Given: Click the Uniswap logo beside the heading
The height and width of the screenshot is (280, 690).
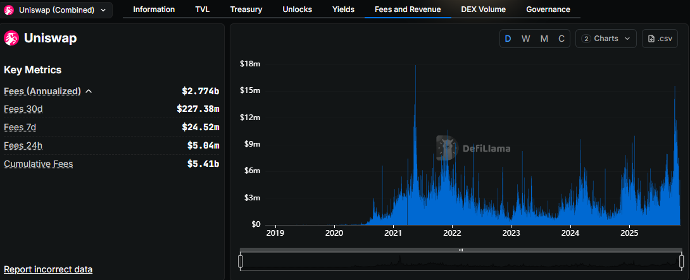Looking at the screenshot, I should pyautogui.click(x=11, y=39).
